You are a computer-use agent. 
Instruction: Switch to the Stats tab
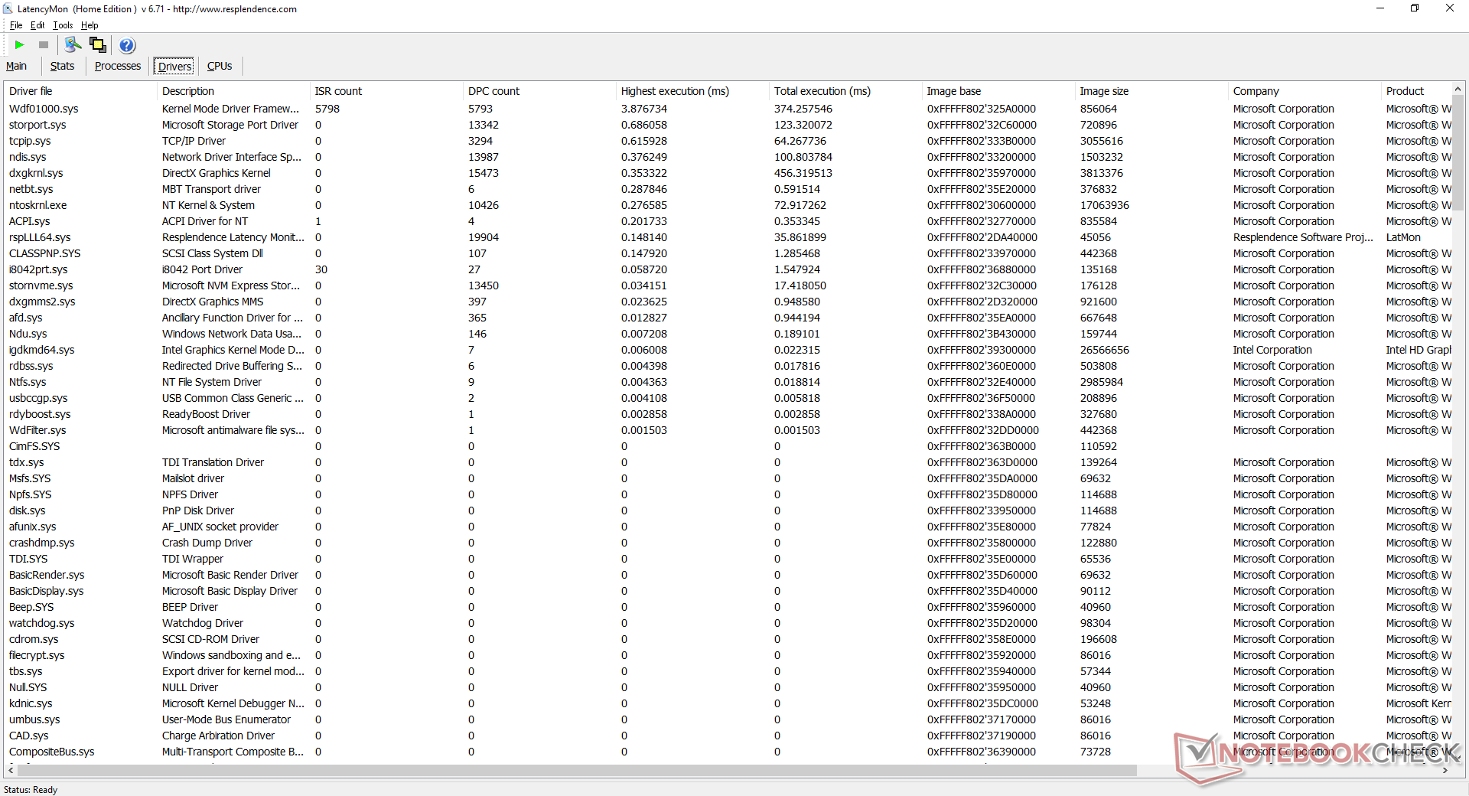point(62,66)
